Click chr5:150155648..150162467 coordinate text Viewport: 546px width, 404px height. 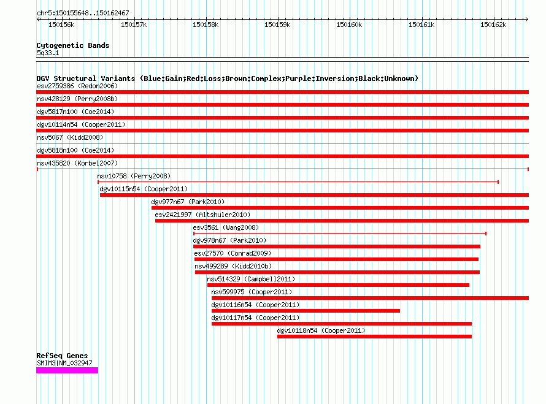click(x=83, y=13)
